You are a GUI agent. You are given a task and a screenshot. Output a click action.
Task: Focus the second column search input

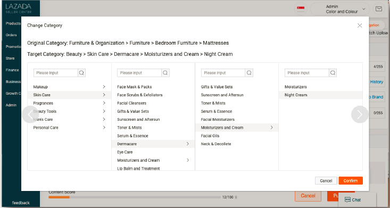coord(139,73)
